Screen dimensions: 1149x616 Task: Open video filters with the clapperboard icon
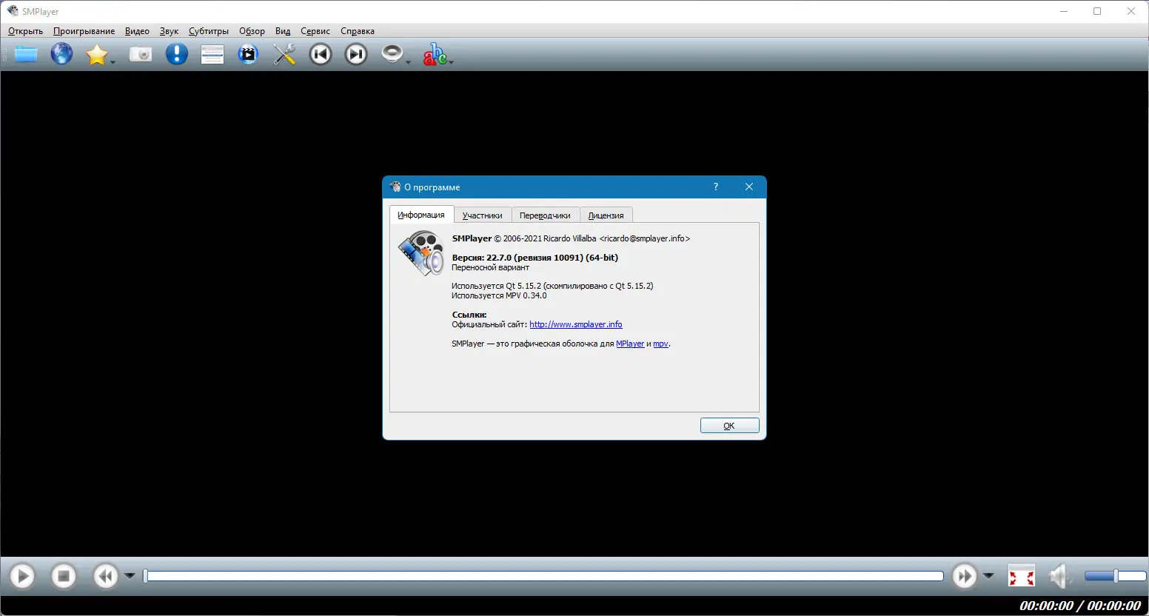point(247,53)
